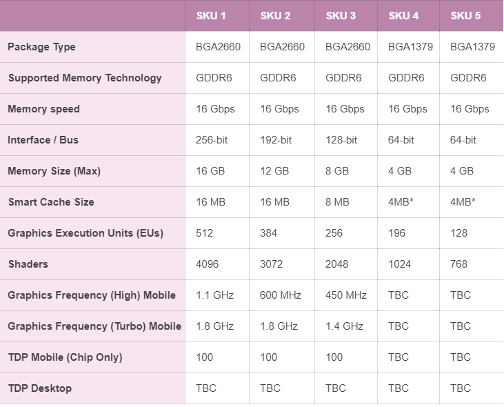Click the 4096 shaders cell
Screen dimensions: 504x407
209,264
